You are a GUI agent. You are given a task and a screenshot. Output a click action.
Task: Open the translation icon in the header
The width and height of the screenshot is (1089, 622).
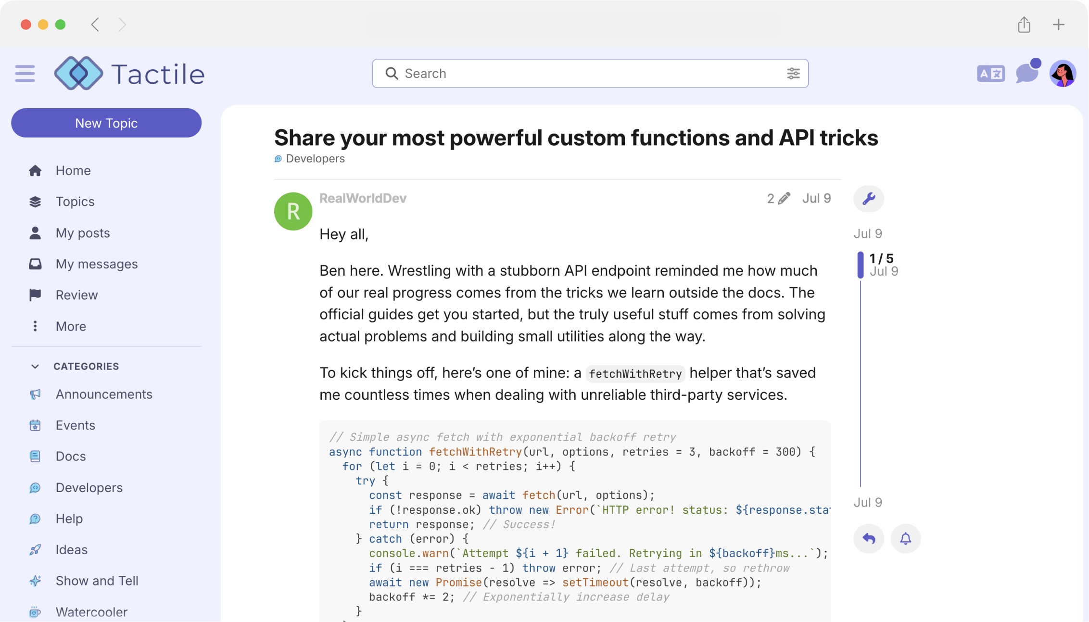[x=990, y=73]
